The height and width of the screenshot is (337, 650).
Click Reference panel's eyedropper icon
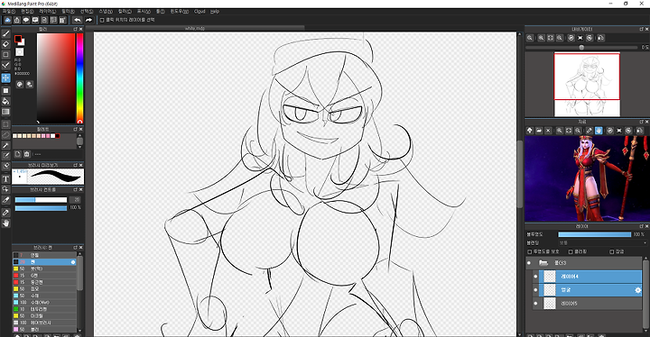point(589,131)
